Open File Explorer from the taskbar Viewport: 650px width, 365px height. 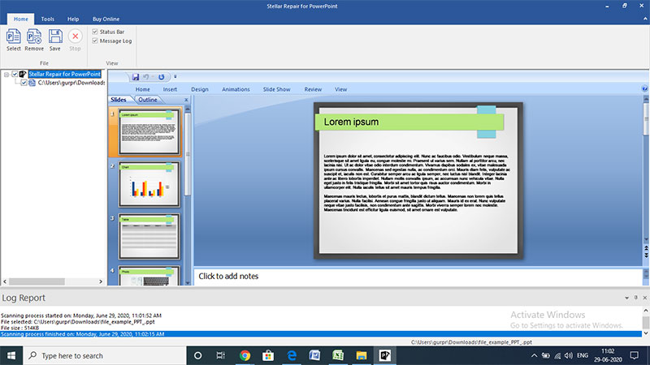tap(362, 355)
